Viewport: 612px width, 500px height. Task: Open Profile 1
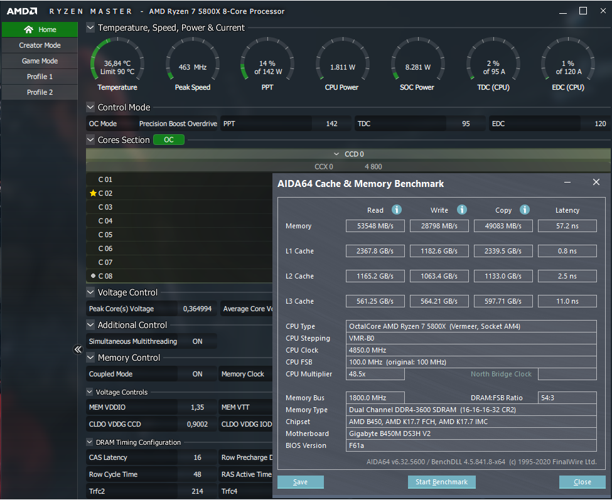pos(40,77)
